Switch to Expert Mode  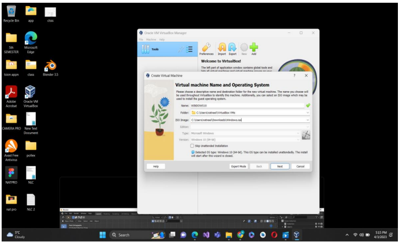coord(238,166)
